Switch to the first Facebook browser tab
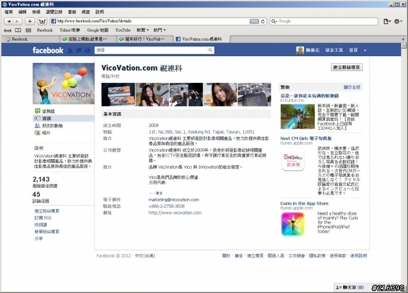 tap(30, 39)
